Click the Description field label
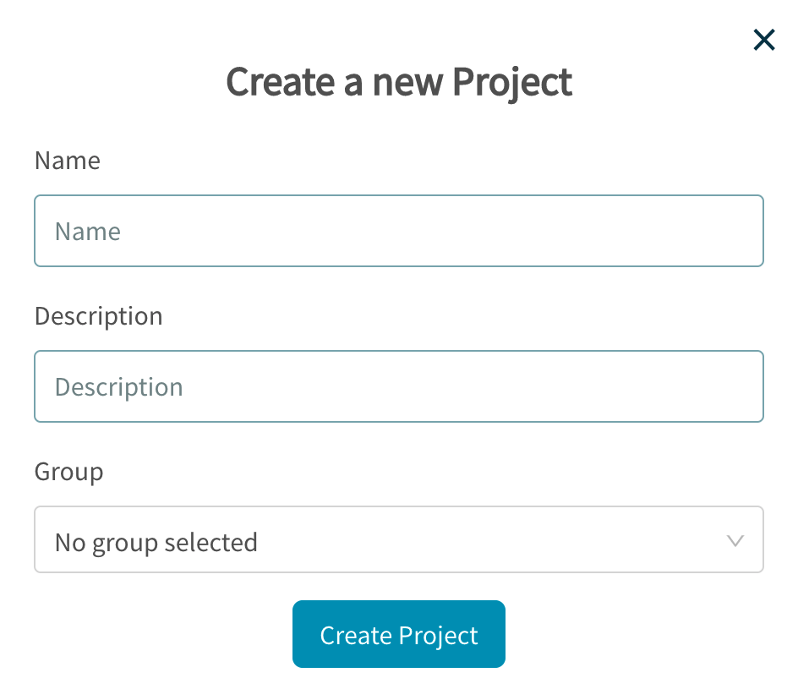The width and height of the screenshot is (798, 700). point(98,316)
